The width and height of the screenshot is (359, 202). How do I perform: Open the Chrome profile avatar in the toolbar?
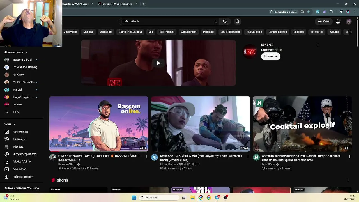[x=348, y=12]
